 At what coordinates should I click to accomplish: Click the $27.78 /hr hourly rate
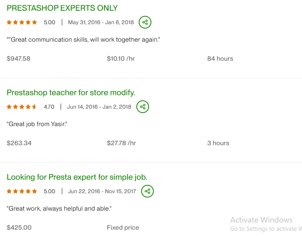121,143
